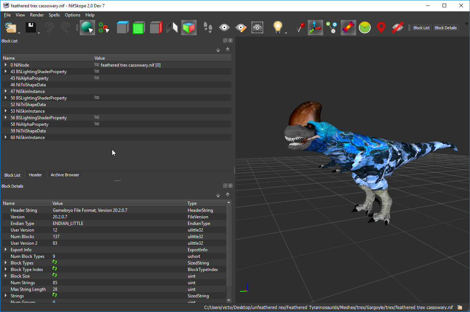The height and width of the screenshot is (312, 470).
Task: Switch to front view green cube
Action: [139, 28]
